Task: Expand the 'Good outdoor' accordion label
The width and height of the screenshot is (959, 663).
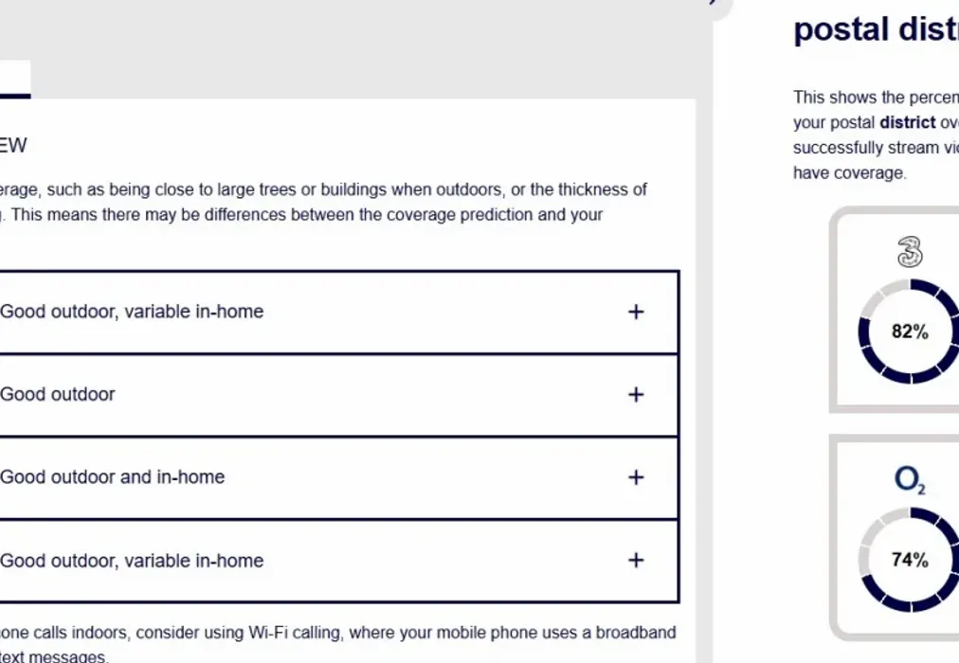Action: point(58,394)
